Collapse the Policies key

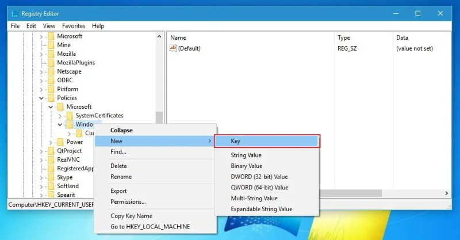point(41,98)
